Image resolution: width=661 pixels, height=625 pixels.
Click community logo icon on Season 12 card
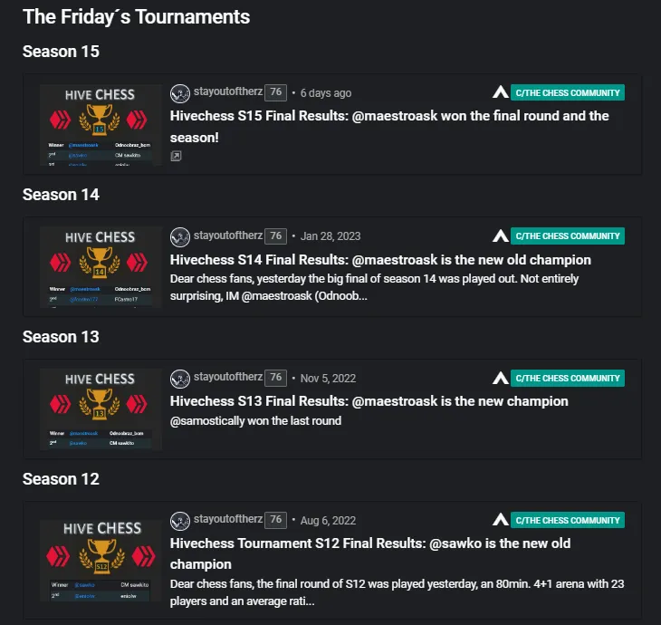point(500,520)
